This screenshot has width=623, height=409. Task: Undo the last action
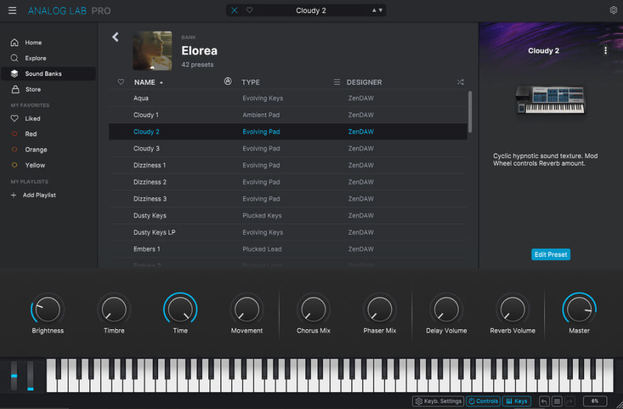[544, 402]
